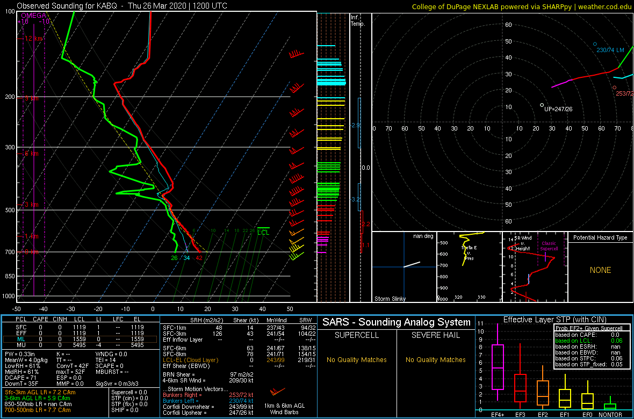Select the MU parcel row
Screen dimensions: 634x419
pyautogui.click(x=80, y=346)
